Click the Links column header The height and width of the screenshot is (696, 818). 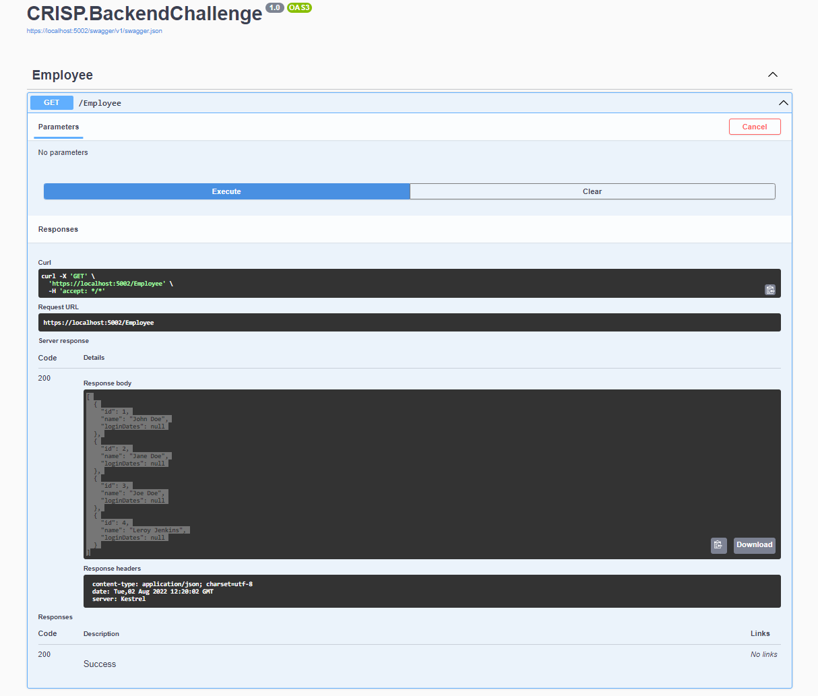coord(760,633)
